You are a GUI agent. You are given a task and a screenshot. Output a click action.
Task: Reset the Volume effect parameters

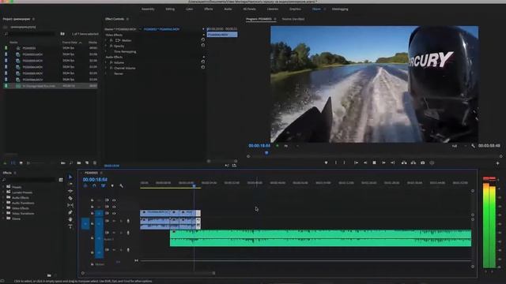click(x=203, y=62)
